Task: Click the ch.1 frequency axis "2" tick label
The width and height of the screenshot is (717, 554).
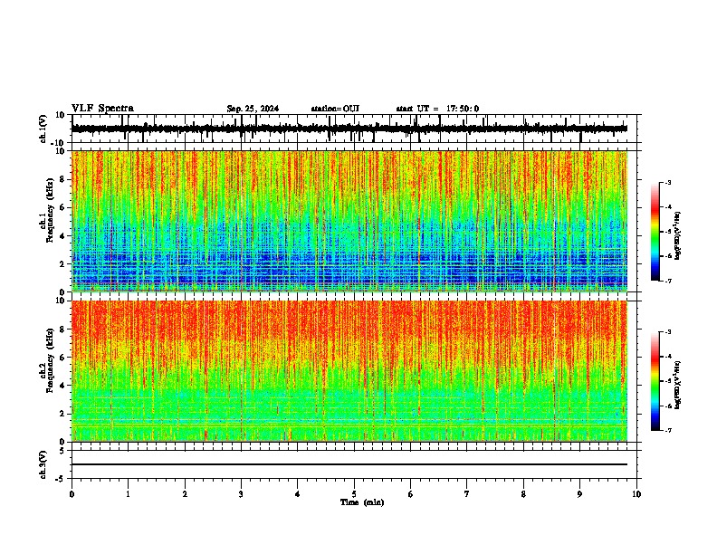Action: (63, 264)
